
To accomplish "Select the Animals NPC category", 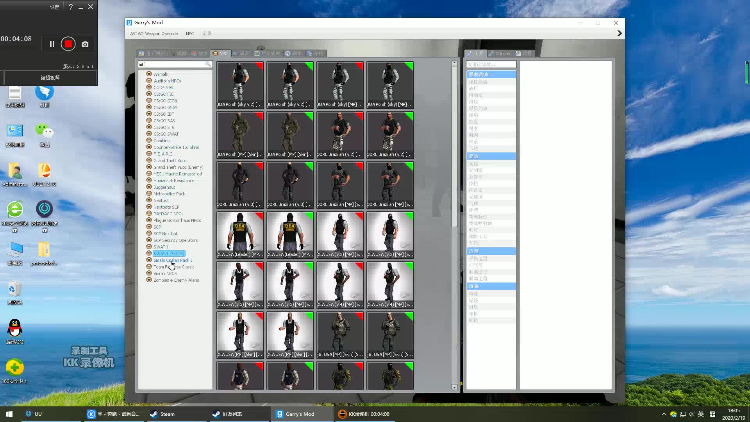I will [x=161, y=74].
